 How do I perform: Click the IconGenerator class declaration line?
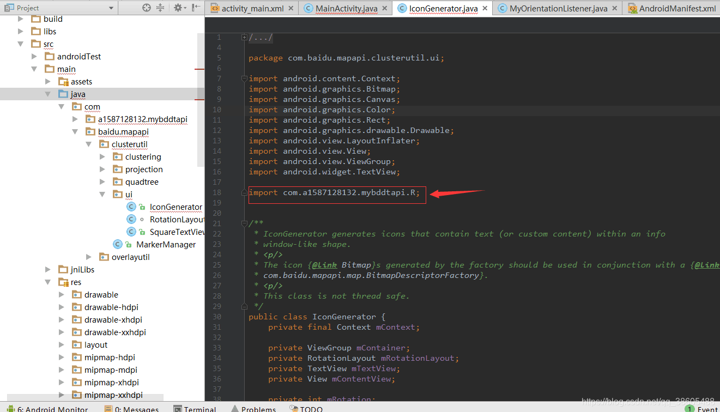point(317,317)
